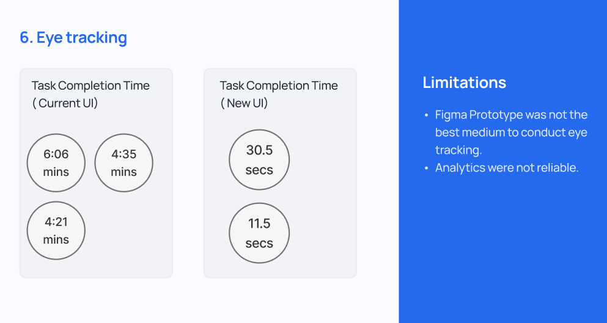Click the "Analytics were not reliable." bullet text

tap(507, 167)
